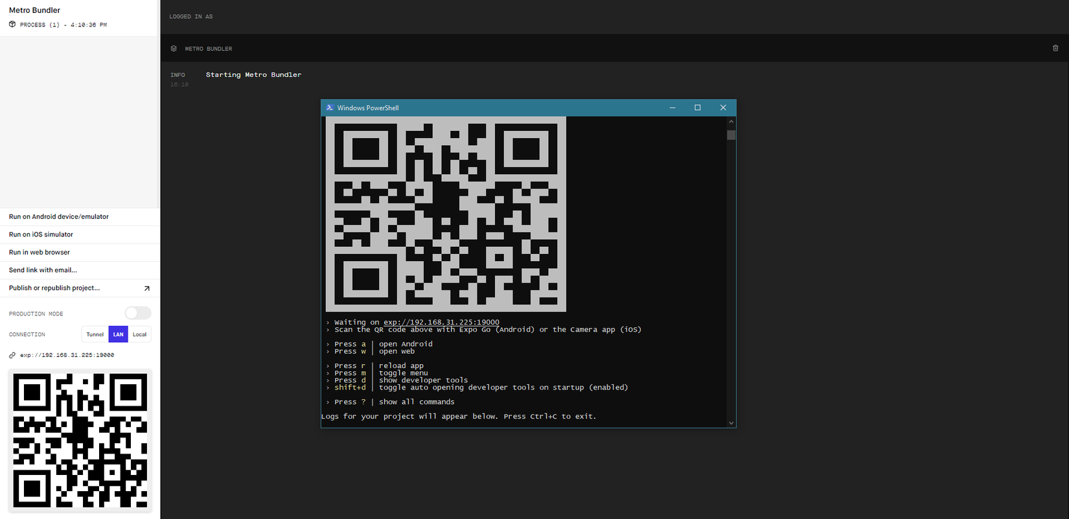Run on Android device/emulator

click(x=59, y=217)
